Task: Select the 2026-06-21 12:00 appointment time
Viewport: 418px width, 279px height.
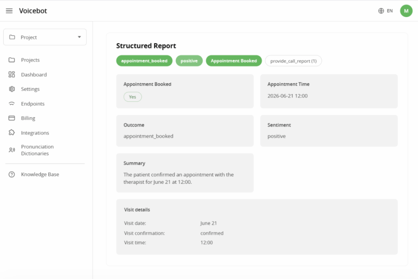Action: coord(287,96)
